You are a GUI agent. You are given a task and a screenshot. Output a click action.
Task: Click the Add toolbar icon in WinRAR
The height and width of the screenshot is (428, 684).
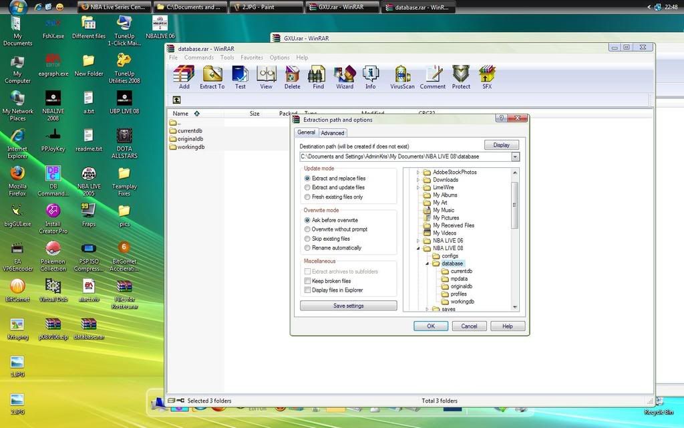click(x=184, y=78)
